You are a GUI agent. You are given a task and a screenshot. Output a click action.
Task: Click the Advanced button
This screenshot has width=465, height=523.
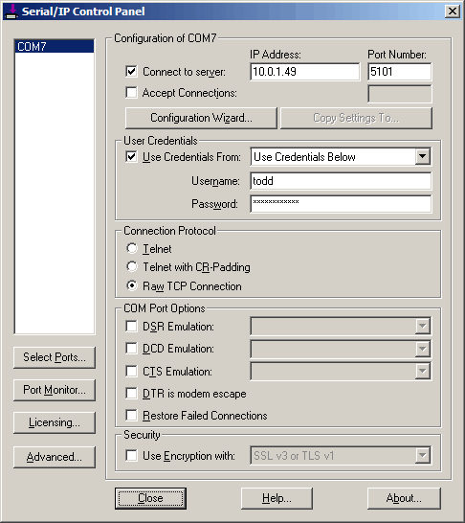[x=55, y=457]
